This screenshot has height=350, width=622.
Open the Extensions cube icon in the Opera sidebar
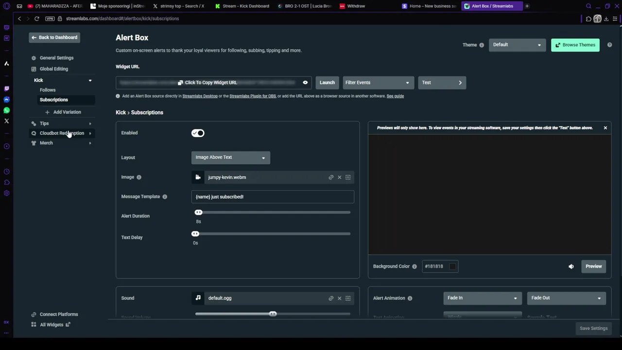[6, 182]
